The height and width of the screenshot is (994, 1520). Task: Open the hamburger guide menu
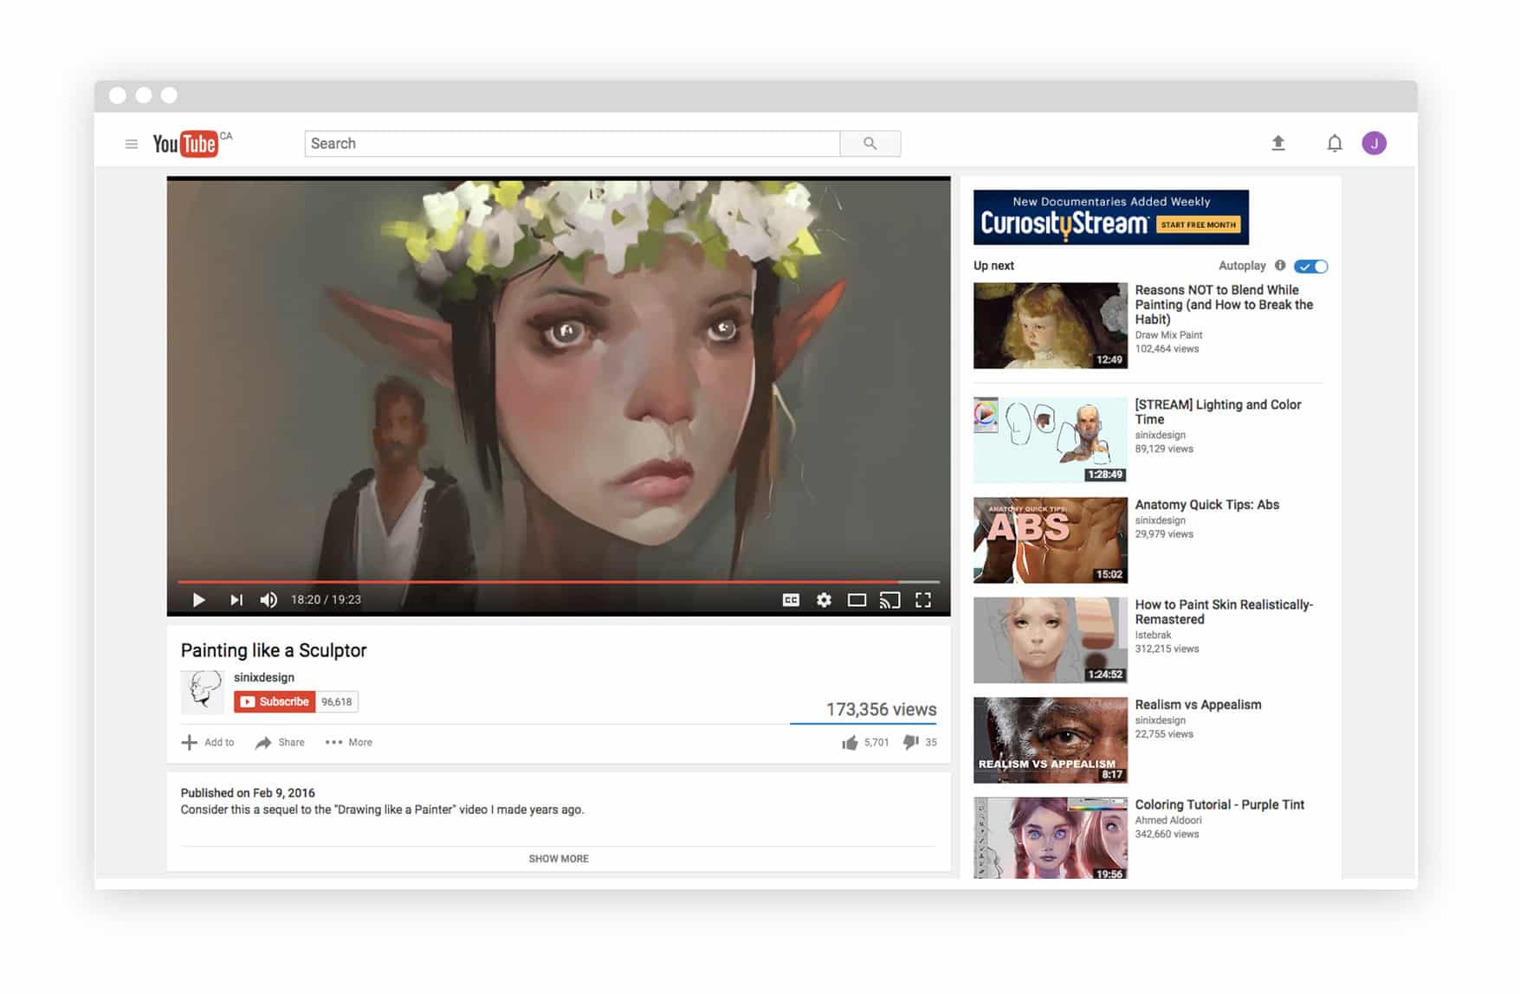click(132, 144)
